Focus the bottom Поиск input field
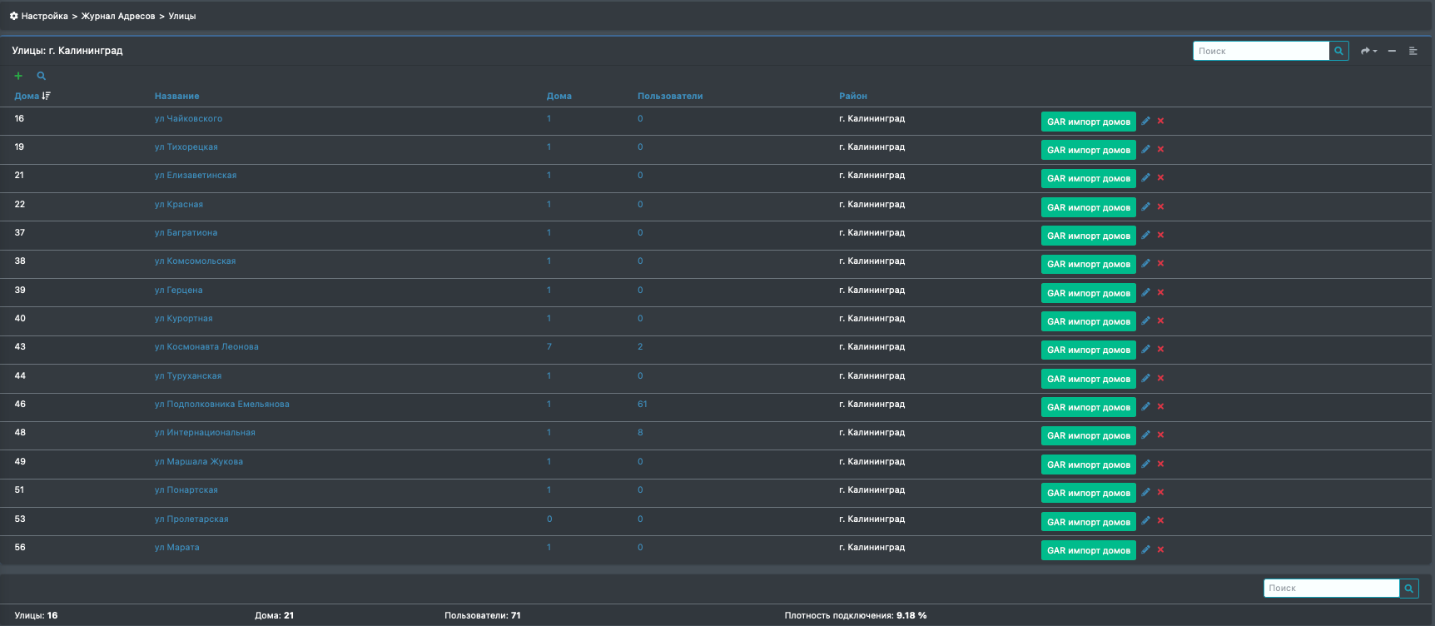The width and height of the screenshot is (1435, 626). (x=1331, y=588)
